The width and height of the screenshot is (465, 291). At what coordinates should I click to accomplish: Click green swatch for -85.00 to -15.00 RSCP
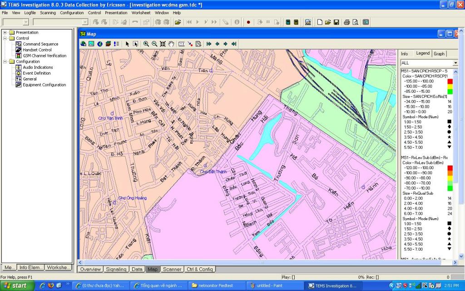click(x=450, y=91)
